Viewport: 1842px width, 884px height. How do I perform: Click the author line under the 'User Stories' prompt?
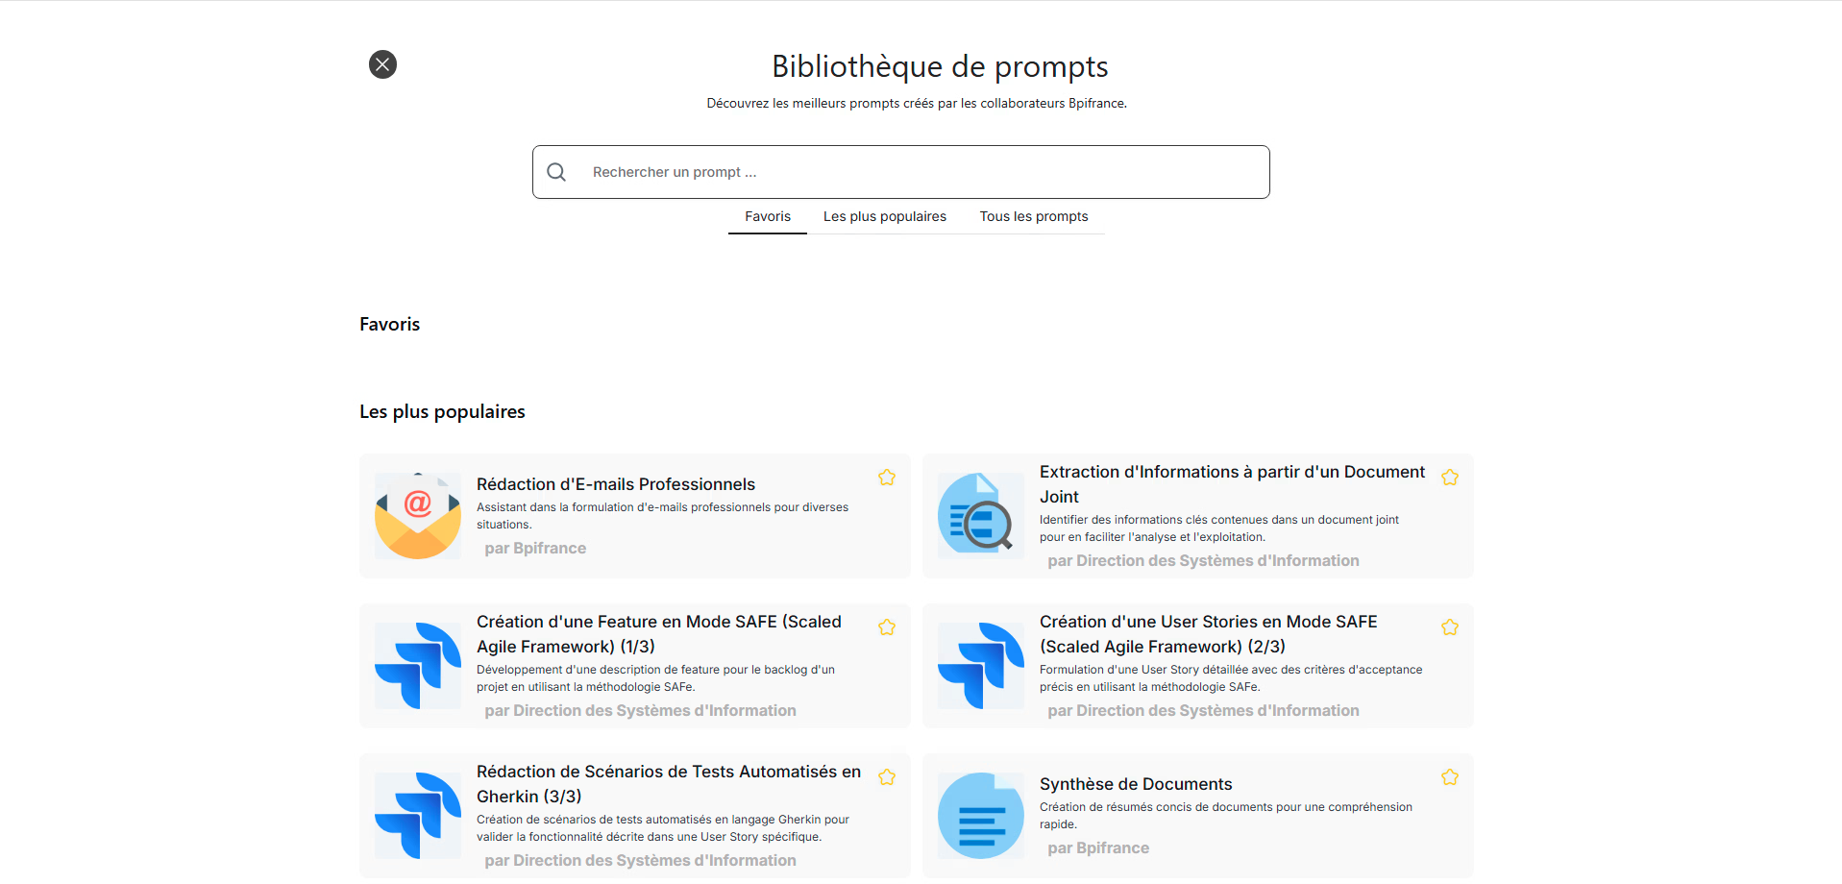pos(1203,710)
